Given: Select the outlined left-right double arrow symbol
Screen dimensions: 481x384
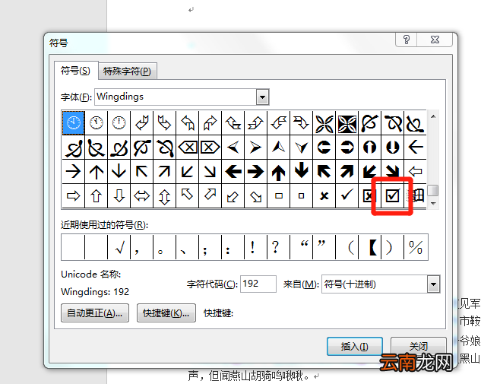Looking at the screenshot, I should 142,195.
